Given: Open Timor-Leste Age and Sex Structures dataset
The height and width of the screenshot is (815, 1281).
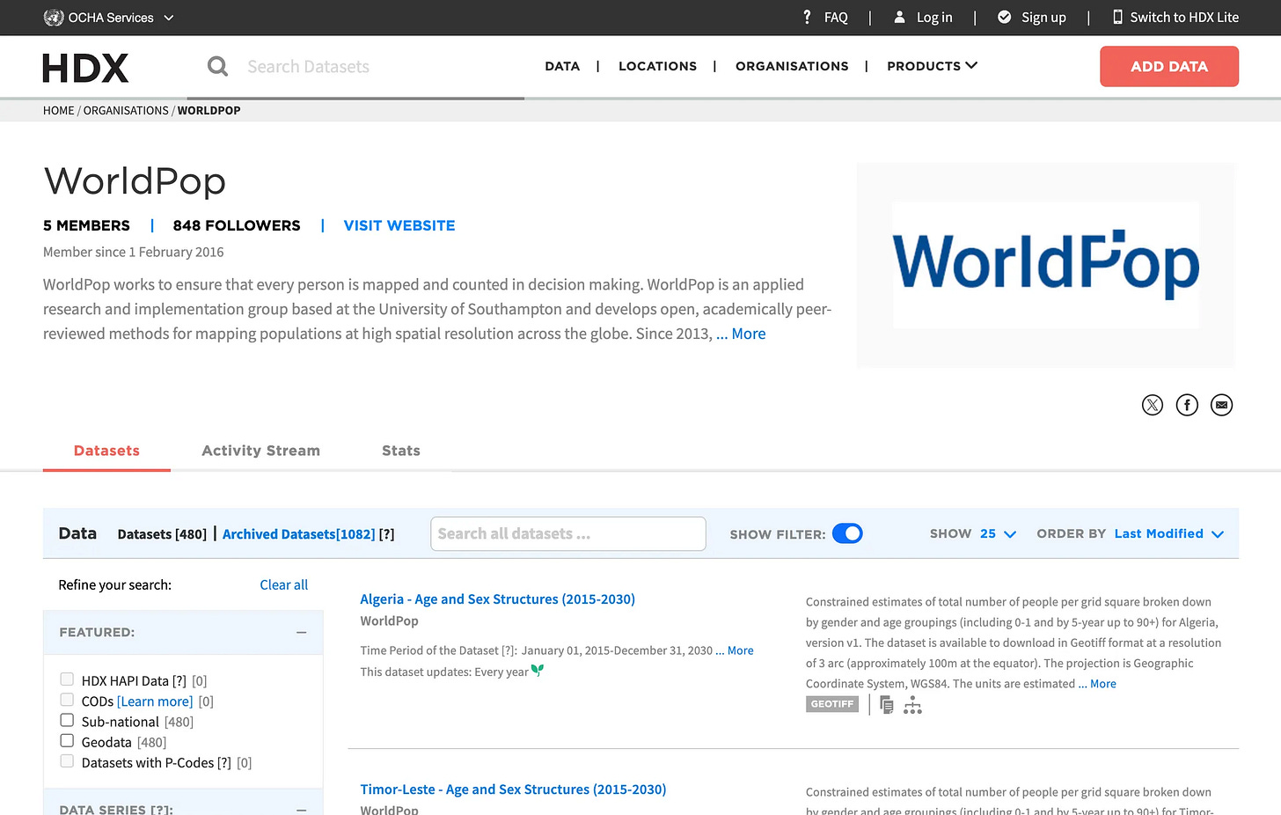Looking at the screenshot, I should pyautogui.click(x=513, y=789).
